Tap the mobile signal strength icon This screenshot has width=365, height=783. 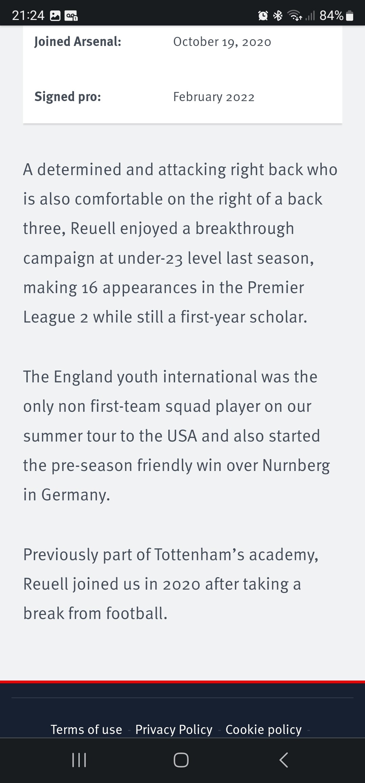310,16
